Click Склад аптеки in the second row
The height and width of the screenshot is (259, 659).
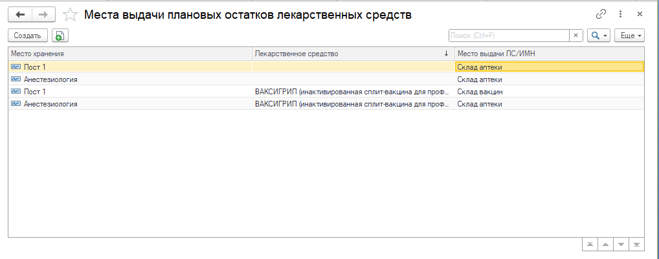pyautogui.click(x=549, y=79)
